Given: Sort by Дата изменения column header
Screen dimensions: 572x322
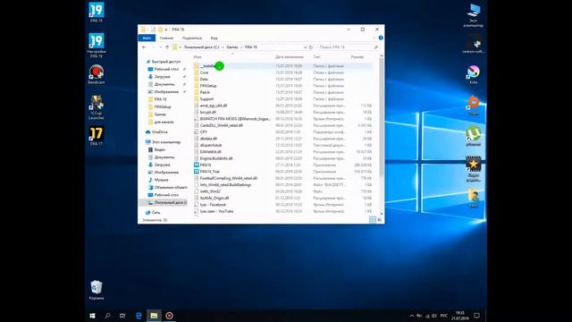Looking at the screenshot, I should 290,57.
